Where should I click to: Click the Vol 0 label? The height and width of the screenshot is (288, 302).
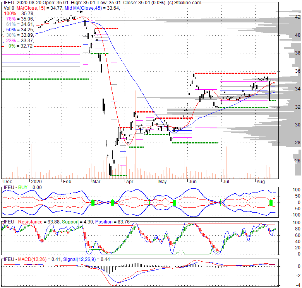coord(9,8)
